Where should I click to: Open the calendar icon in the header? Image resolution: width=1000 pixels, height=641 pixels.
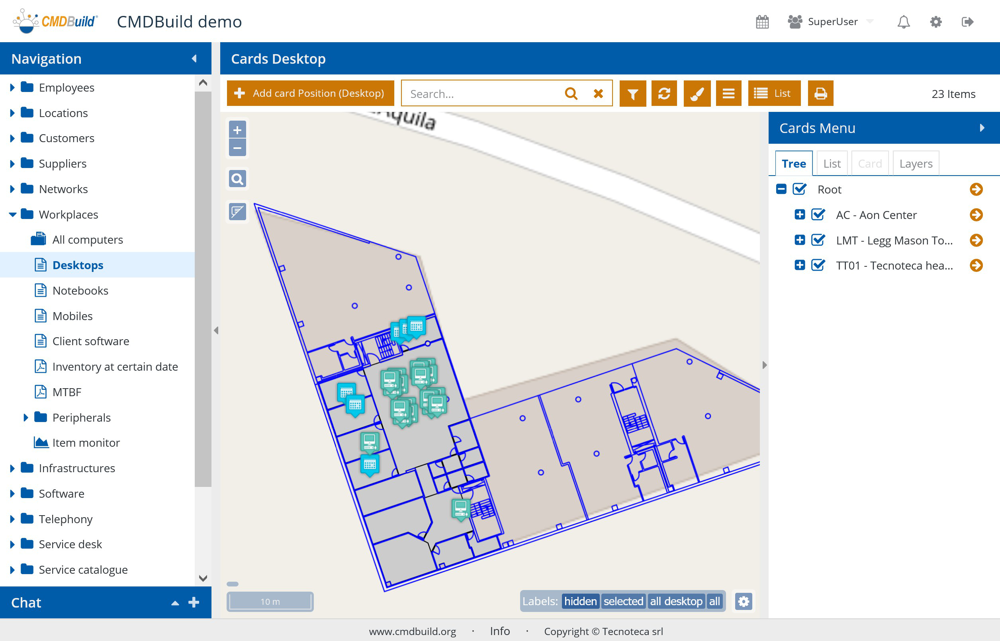762,21
